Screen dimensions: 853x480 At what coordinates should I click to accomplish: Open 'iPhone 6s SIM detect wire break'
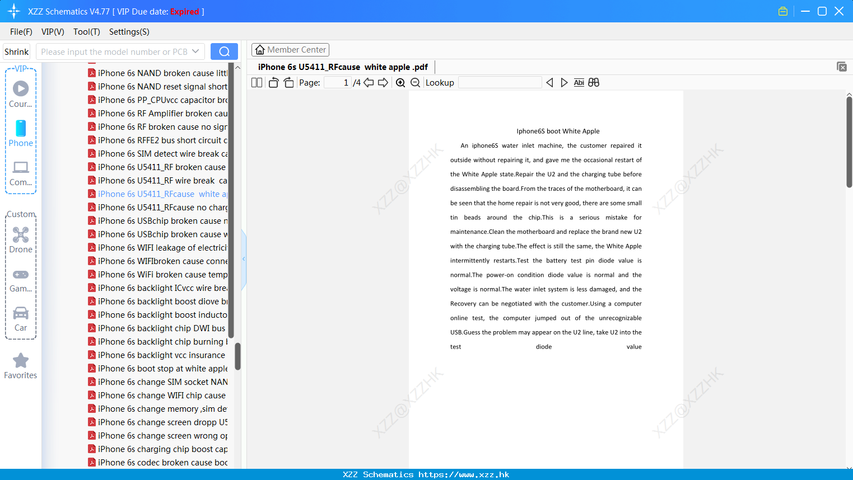pyautogui.click(x=162, y=153)
